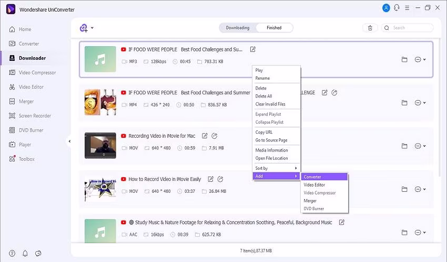
Task: Open more options for the 7.91 MB MOV item
Action: coord(420,146)
